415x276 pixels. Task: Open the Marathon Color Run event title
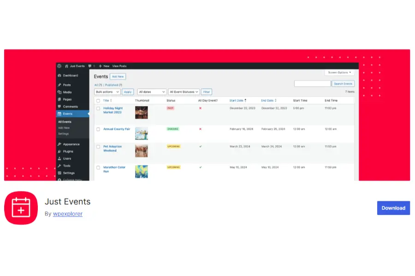tap(114, 169)
